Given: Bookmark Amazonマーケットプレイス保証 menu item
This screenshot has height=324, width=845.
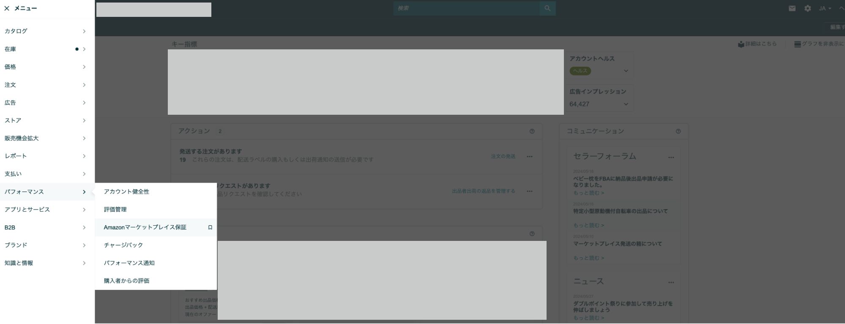Looking at the screenshot, I should click(x=210, y=227).
